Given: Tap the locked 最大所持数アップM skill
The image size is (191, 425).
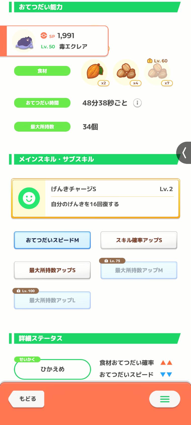Looking at the screenshot, I should coord(139,270).
